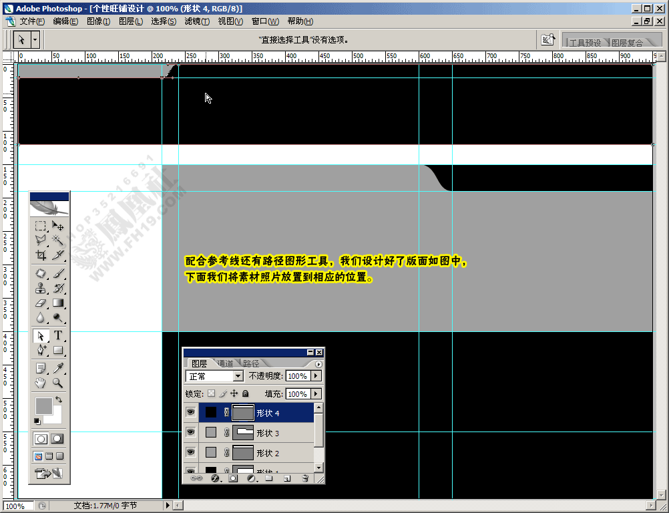Select the Brush tool
The height and width of the screenshot is (513, 669).
click(x=57, y=273)
